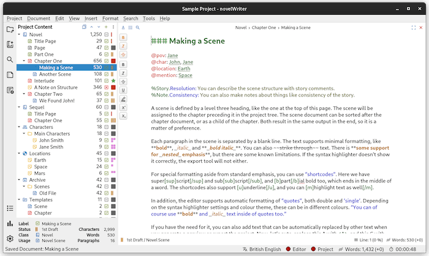The image size is (429, 256).
Task: Click the Editor status indicator
Action: pos(296,249)
